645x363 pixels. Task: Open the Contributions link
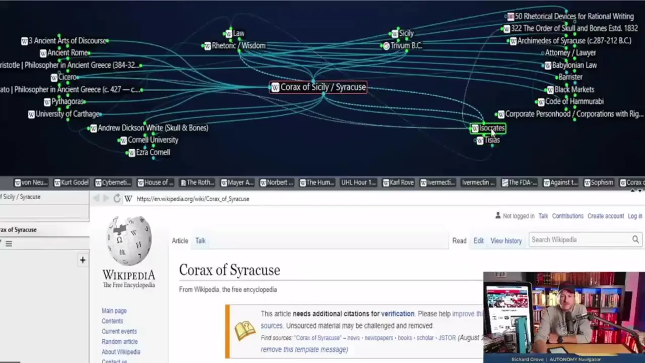click(x=567, y=216)
